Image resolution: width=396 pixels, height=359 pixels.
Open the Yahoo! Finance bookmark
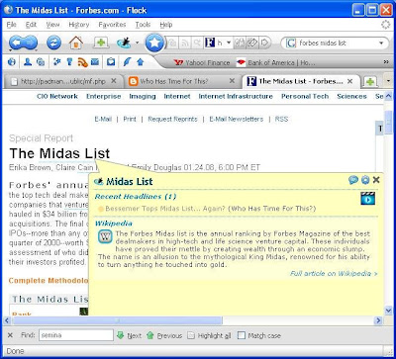coord(201,62)
